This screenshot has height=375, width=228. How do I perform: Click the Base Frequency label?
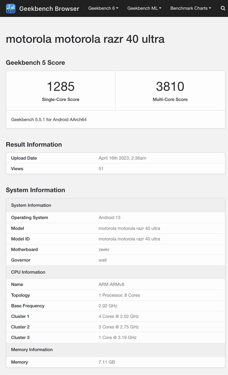[28, 306]
